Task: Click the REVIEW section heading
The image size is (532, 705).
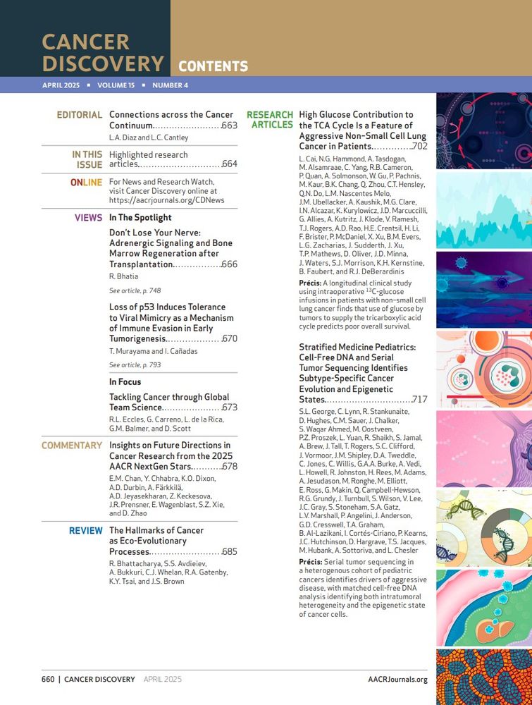Action: (86, 531)
